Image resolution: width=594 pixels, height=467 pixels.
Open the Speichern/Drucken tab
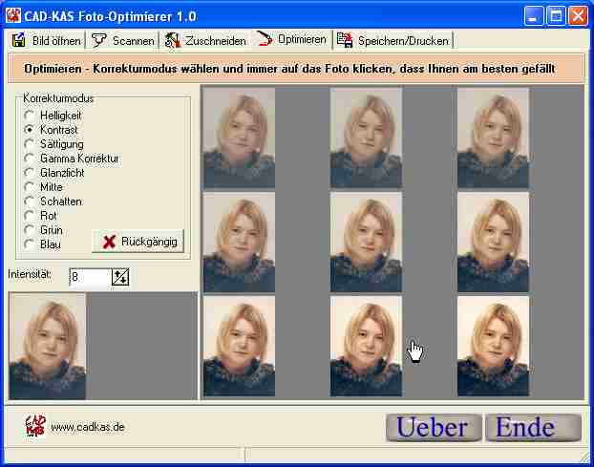392,40
